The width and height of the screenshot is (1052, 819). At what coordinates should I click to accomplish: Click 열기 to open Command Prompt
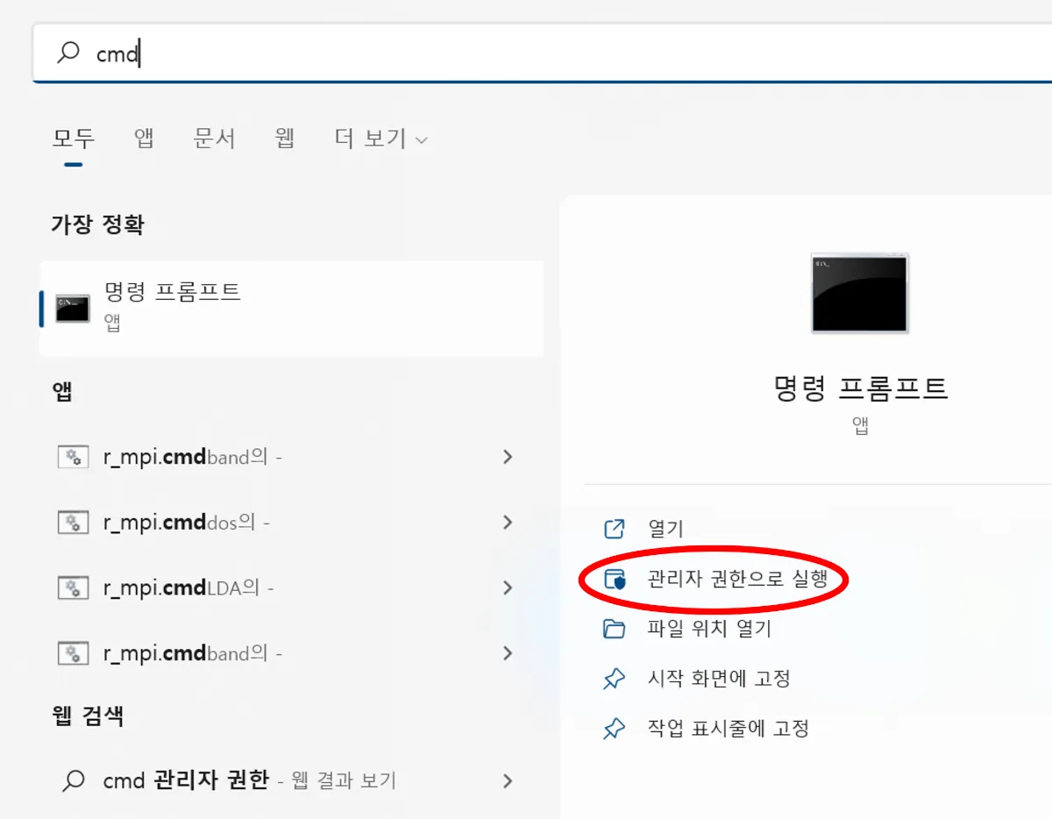point(665,529)
